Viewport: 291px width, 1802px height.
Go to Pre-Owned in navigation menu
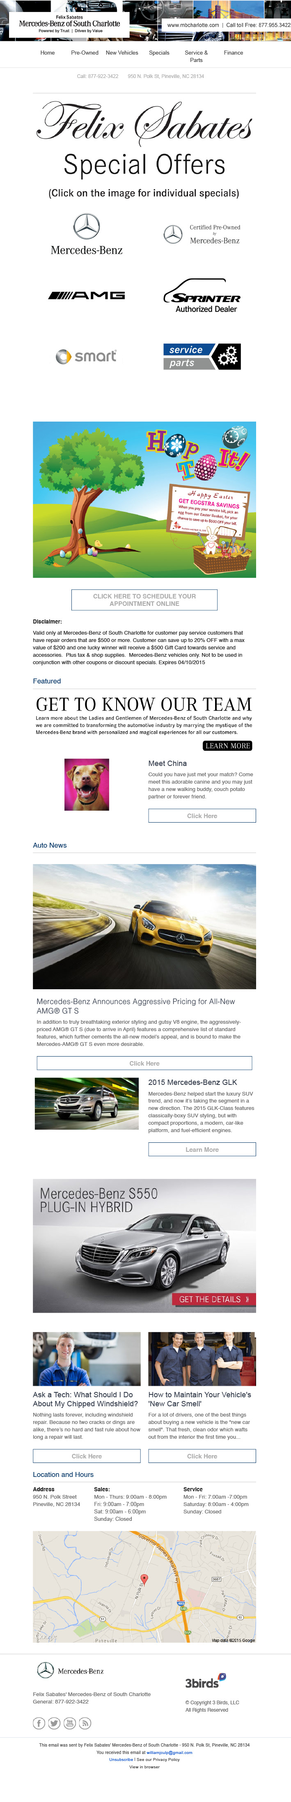[85, 53]
